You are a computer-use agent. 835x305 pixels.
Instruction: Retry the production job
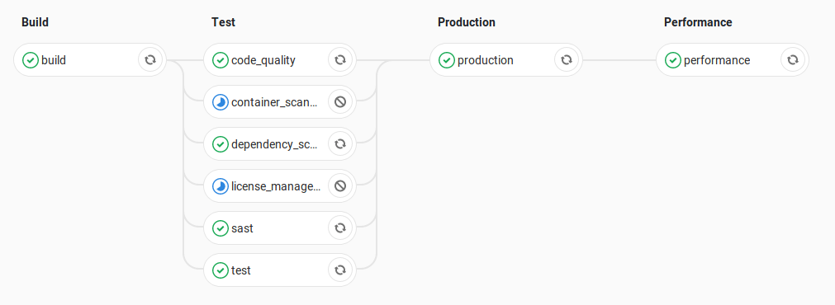coord(566,60)
